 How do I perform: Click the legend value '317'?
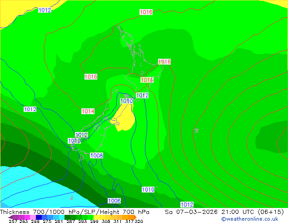[129, 221]
